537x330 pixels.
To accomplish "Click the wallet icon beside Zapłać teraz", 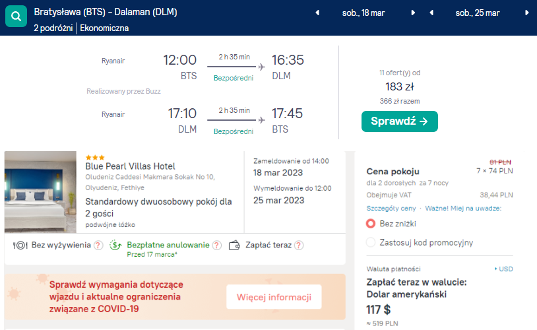I will pyautogui.click(x=234, y=245).
